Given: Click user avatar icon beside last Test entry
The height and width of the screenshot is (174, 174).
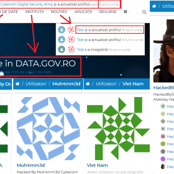Looking at the screenshot, I should pyautogui.click(x=61, y=49).
